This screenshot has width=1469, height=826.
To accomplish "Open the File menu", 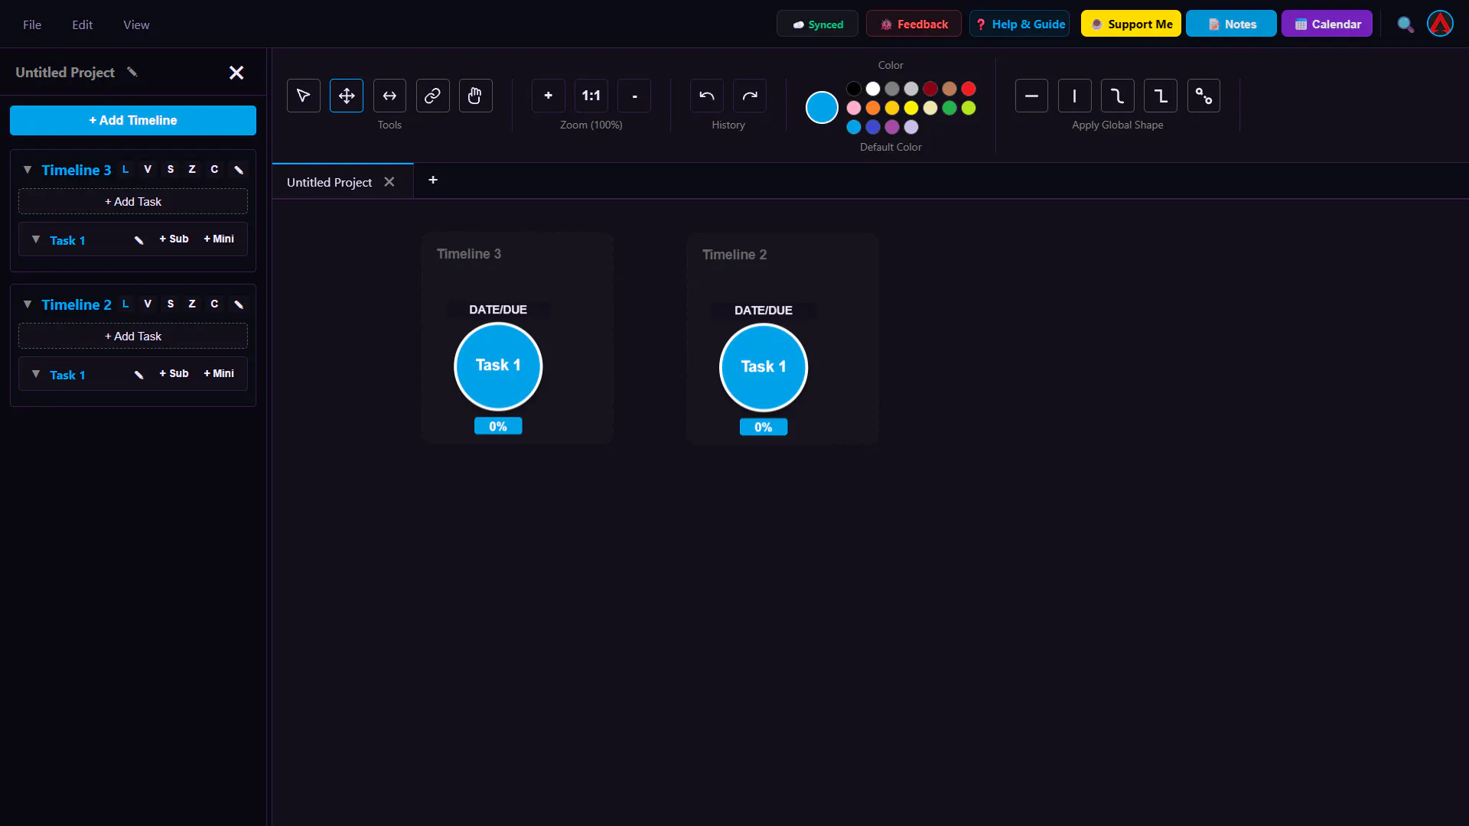I will [32, 24].
